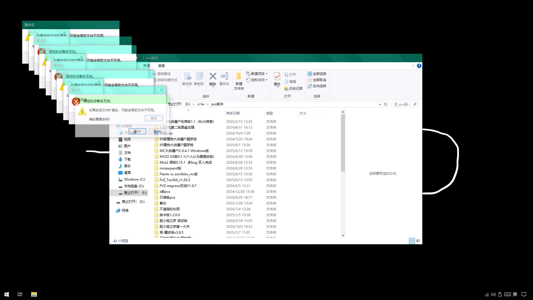Select the PVZ-eagrace支线V1.9.7 folder
This screenshot has height=300, width=533.
click(178, 186)
